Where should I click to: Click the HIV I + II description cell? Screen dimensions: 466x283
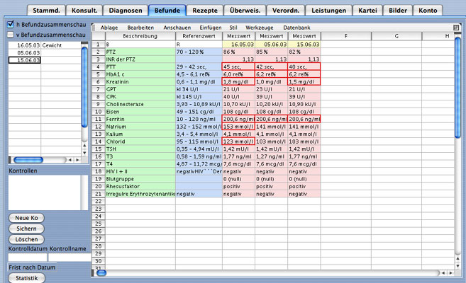tap(140, 171)
